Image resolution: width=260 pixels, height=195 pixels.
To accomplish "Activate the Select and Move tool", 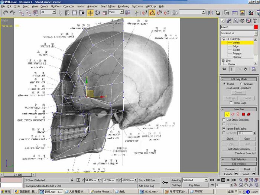I will tap(90, 13).
